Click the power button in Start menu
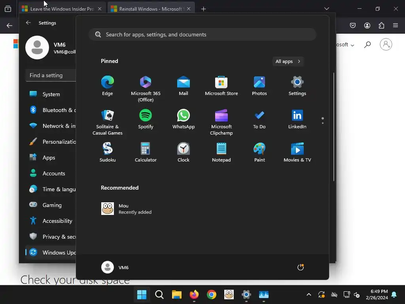 click(301, 267)
